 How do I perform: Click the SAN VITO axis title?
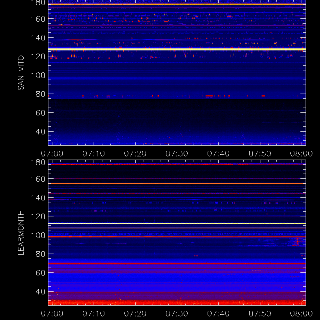pyautogui.click(x=21, y=73)
